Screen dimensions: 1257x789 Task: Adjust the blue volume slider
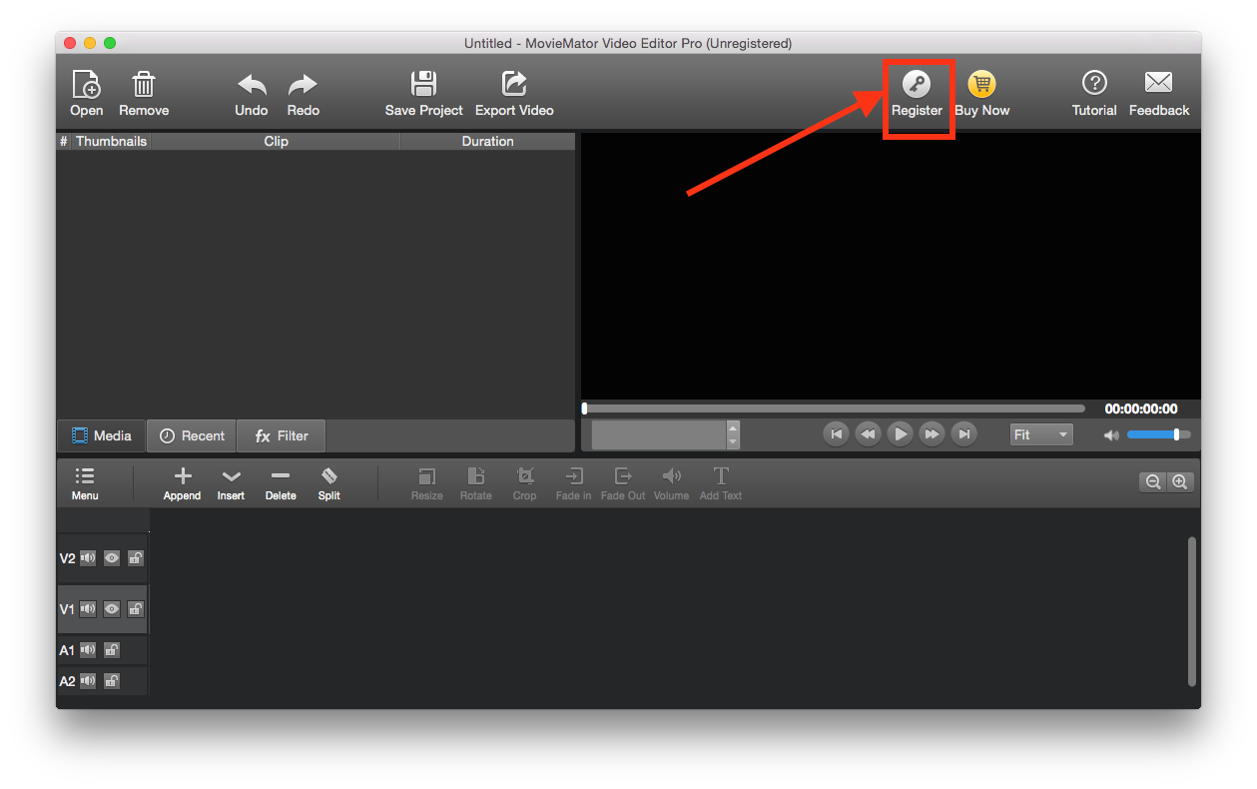(1157, 434)
